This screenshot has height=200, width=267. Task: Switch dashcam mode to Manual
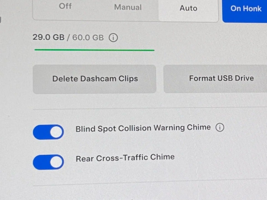128,7
